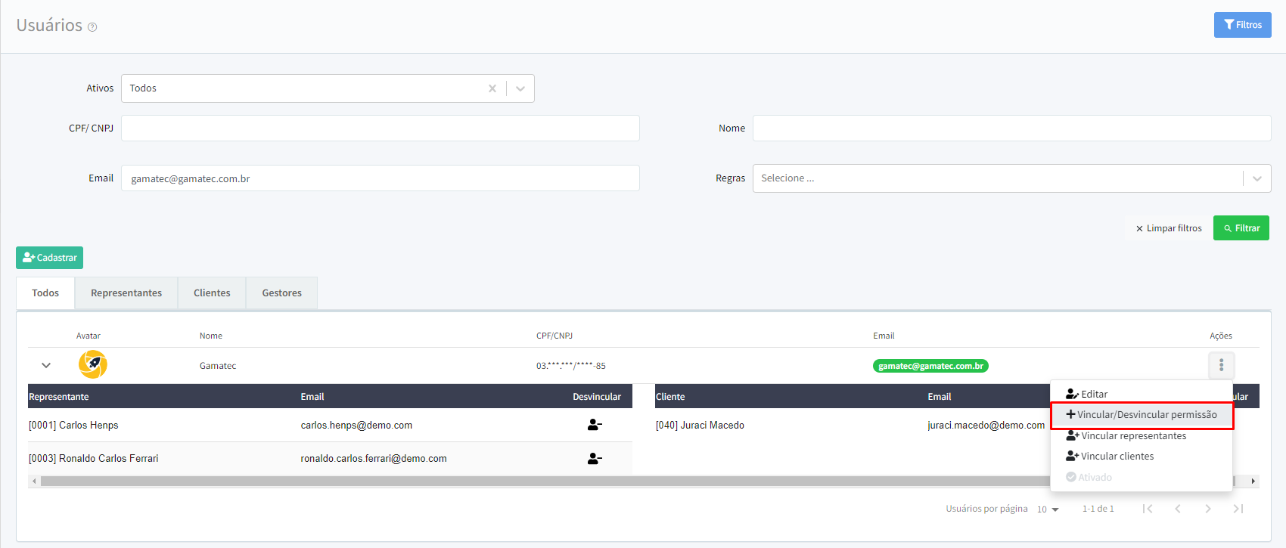Viewport: 1286px width, 548px height.
Task: Switch to the Representantes tab
Action: tap(126, 293)
